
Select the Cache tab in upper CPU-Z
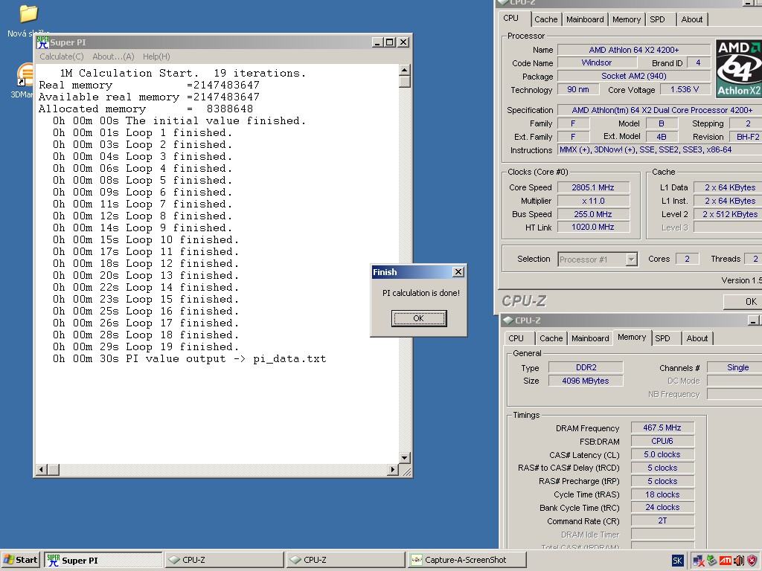[x=545, y=19]
